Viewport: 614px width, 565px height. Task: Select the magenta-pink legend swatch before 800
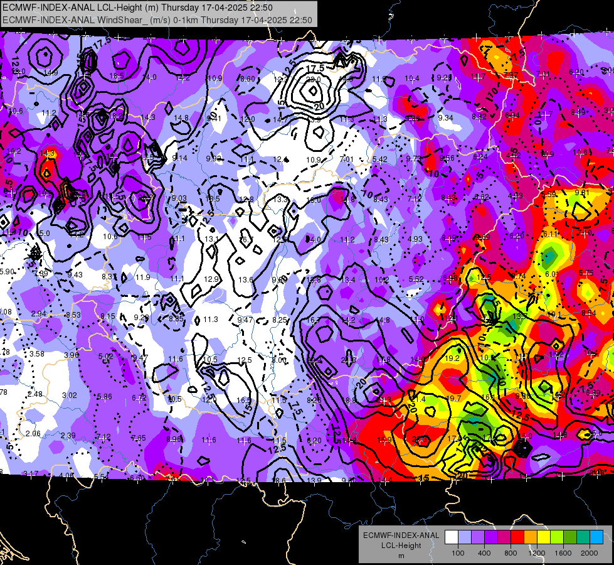coord(504,537)
